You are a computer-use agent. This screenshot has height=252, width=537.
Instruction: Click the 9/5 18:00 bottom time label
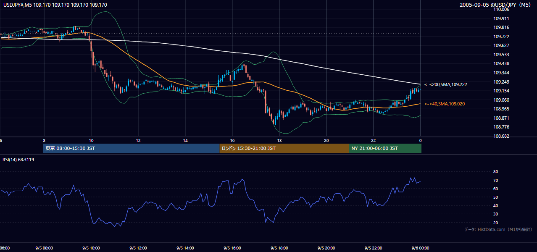point(279,248)
